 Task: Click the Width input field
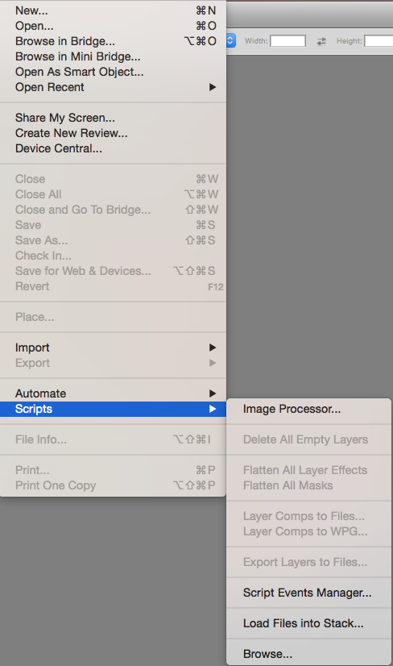click(288, 41)
